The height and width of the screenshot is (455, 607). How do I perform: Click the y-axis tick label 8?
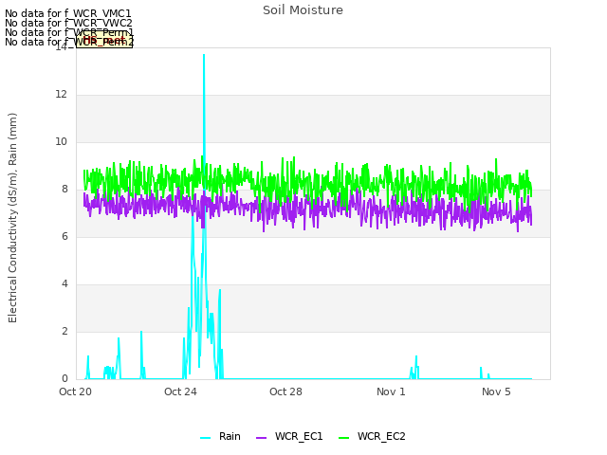[x=64, y=190]
